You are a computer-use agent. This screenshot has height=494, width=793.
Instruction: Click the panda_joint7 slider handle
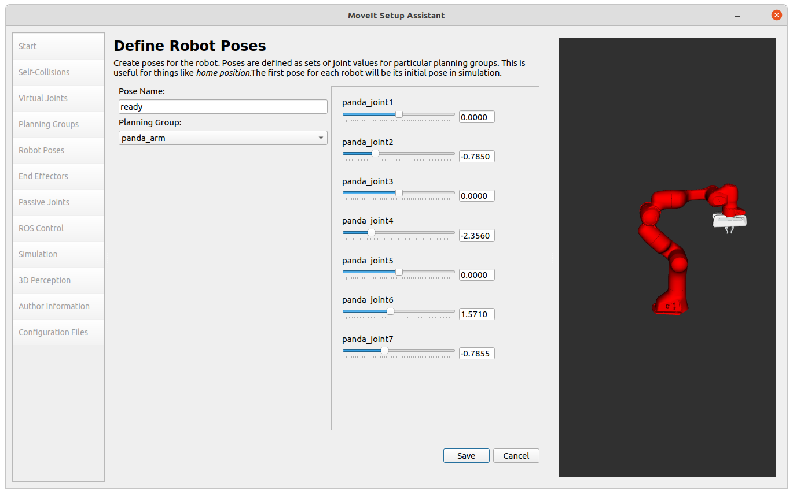(x=384, y=351)
